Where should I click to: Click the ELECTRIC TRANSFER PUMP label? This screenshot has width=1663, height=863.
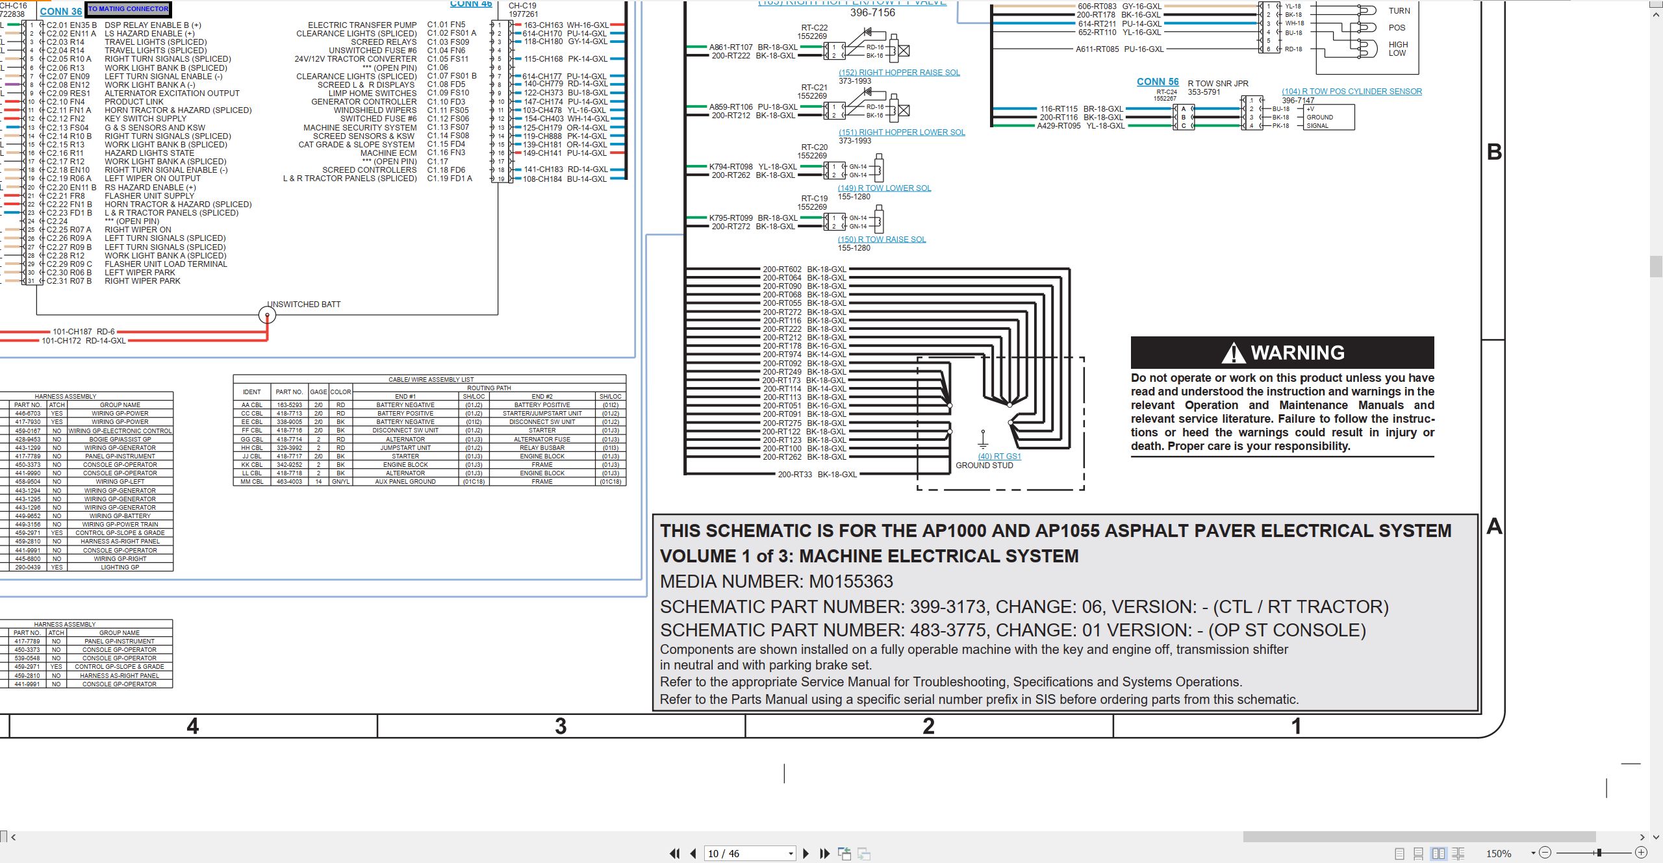point(362,25)
